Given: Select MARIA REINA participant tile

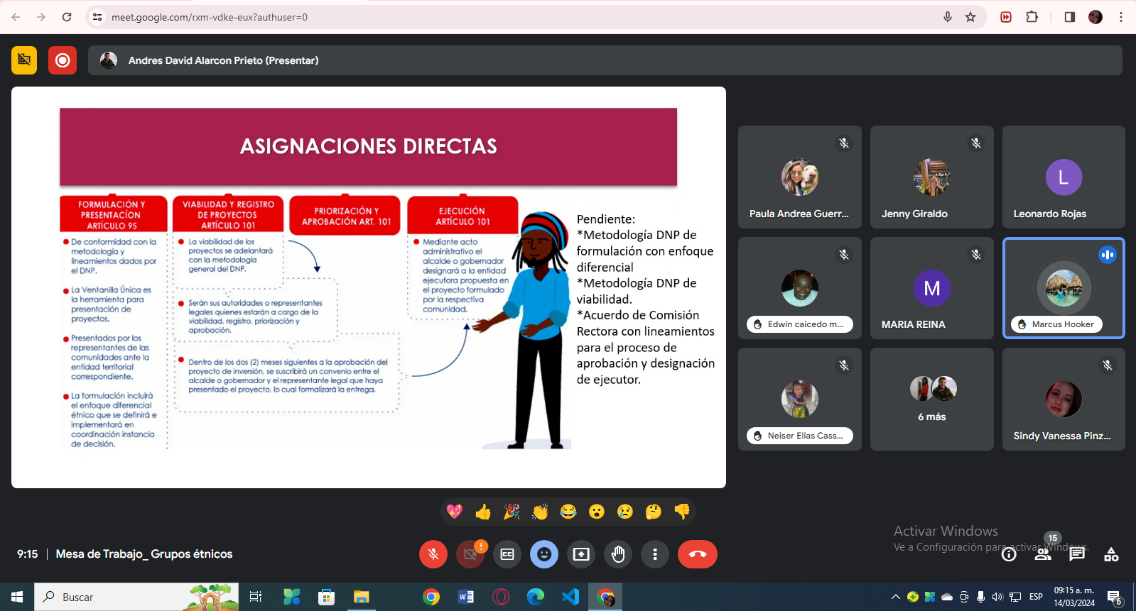Looking at the screenshot, I should click(932, 288).
